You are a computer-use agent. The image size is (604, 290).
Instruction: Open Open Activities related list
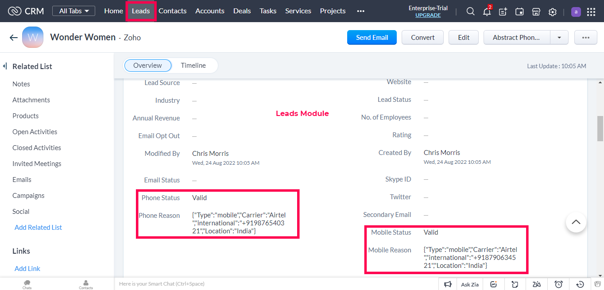tap(35, 132)
